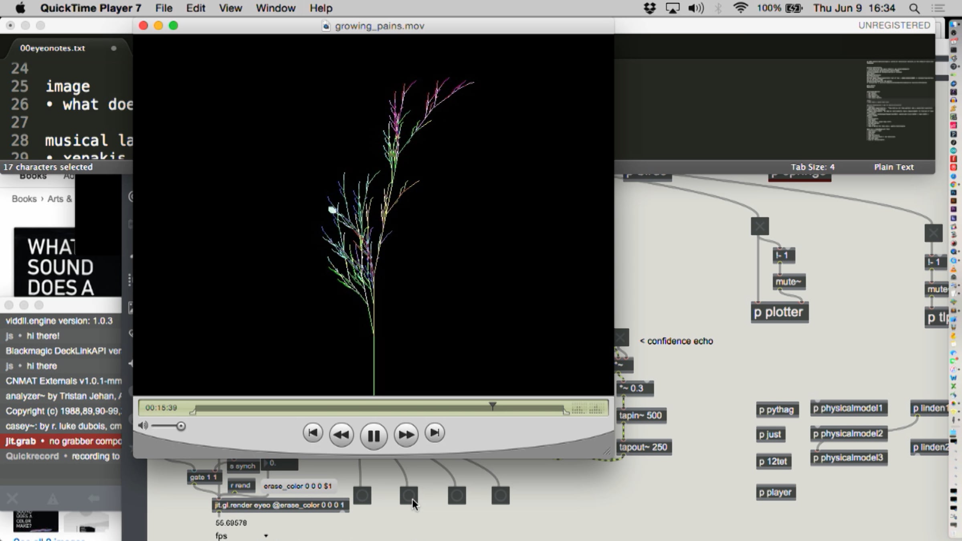Image resolution: width=962 pixels, height=541 pixels.
Task: Open the Plain Text syntax selector
Action: pyautogui.click(x=894, y=167)
